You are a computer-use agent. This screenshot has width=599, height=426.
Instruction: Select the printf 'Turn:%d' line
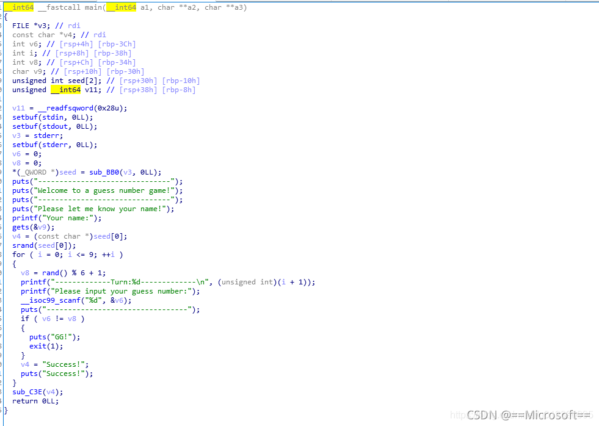(x=168, y=282)
